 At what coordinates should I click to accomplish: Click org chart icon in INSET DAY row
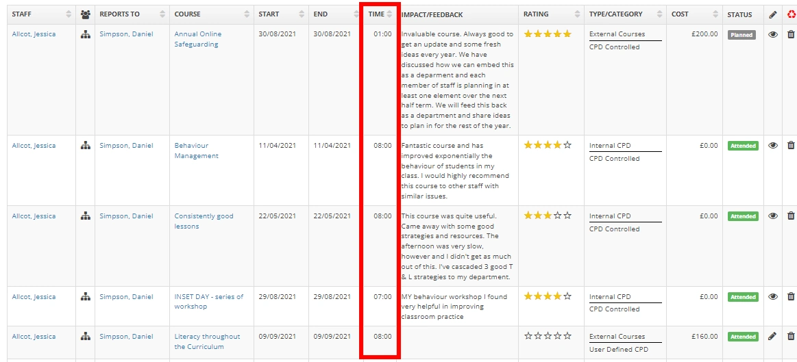(86, 297)
